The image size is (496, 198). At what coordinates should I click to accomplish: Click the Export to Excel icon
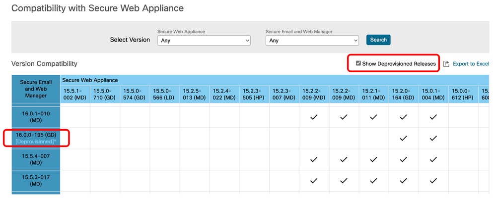tap(446, 64)
